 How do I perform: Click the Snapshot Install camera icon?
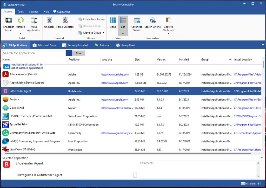(9, 20)
